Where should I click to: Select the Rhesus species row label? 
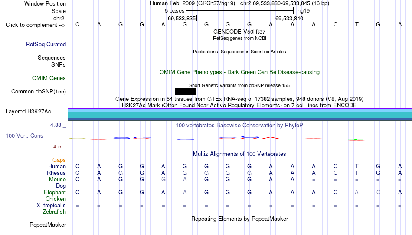click(56, 173)
